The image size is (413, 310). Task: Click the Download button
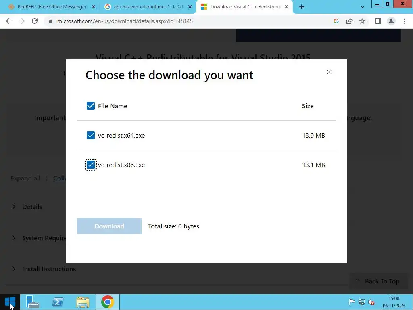[x=109, y=226]
